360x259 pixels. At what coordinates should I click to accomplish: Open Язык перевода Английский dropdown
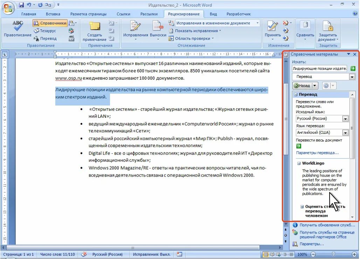345,133
